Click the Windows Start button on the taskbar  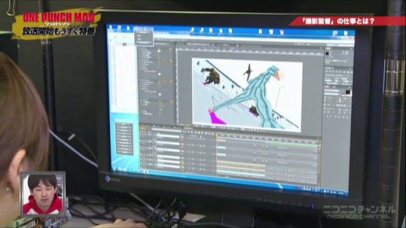(x=115, y=169)
